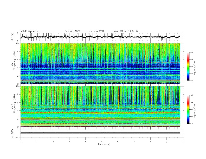Click the "Time (min)" axis label

[x=104, y=144]
